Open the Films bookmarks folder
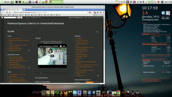The width and height of the screenshot is (172, 97). [x=22, y=15]
